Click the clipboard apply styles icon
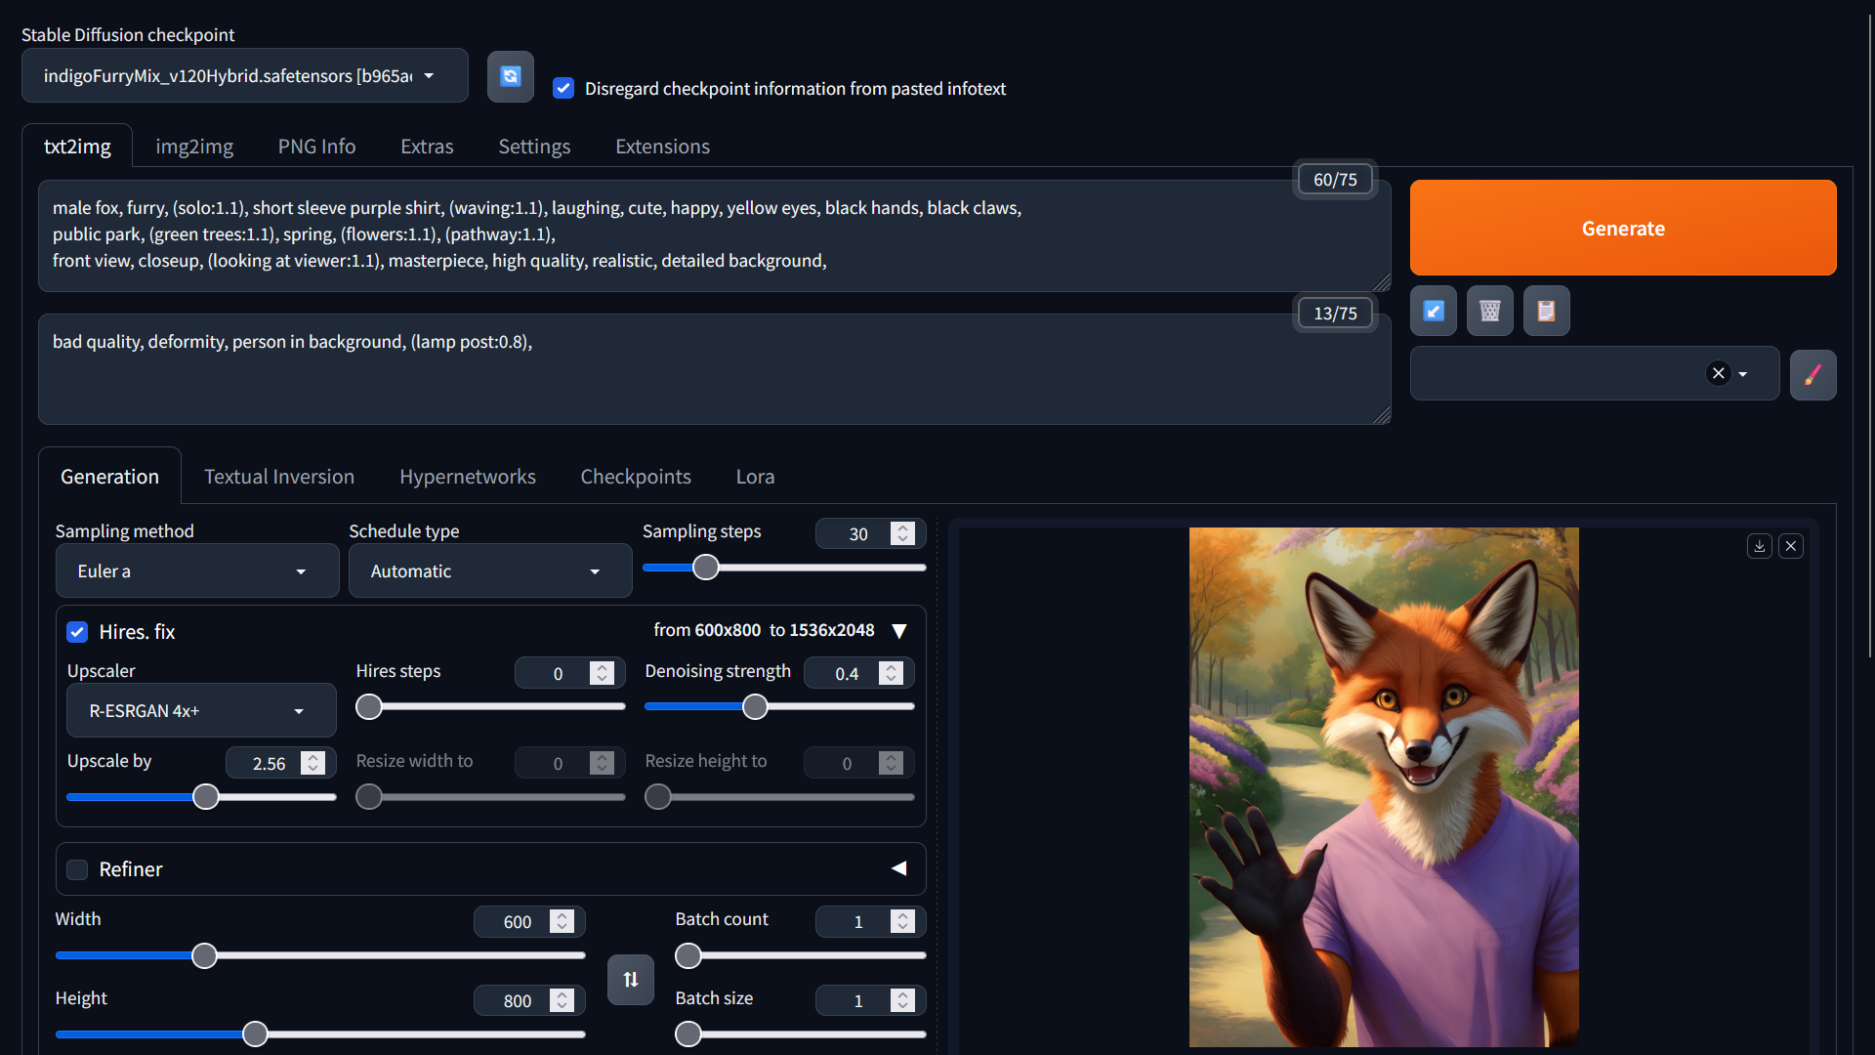Image resolution: width=1875 pixels, height=1055 pixels. [1546, 311]
